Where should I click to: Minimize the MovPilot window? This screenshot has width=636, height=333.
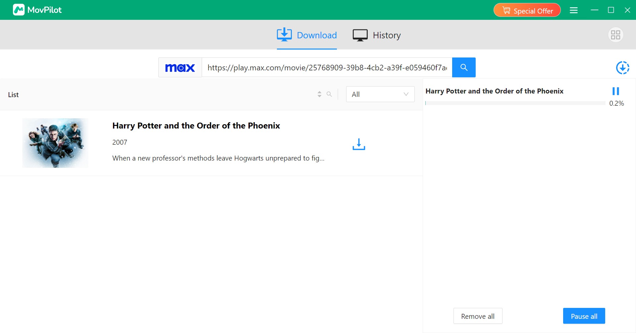pyautogui.click(x=595, y=10)
